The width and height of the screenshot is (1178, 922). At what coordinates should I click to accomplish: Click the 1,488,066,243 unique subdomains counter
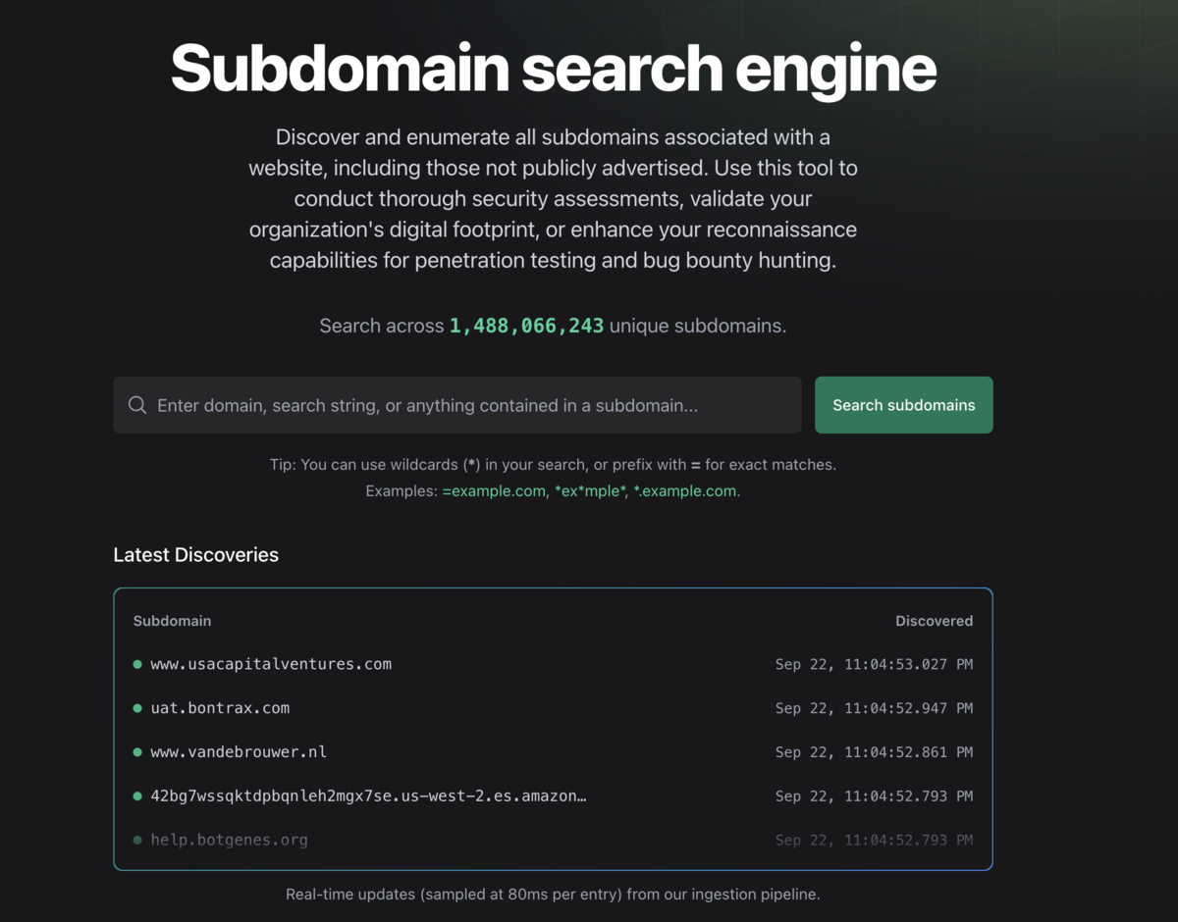(x=526, y=326)
